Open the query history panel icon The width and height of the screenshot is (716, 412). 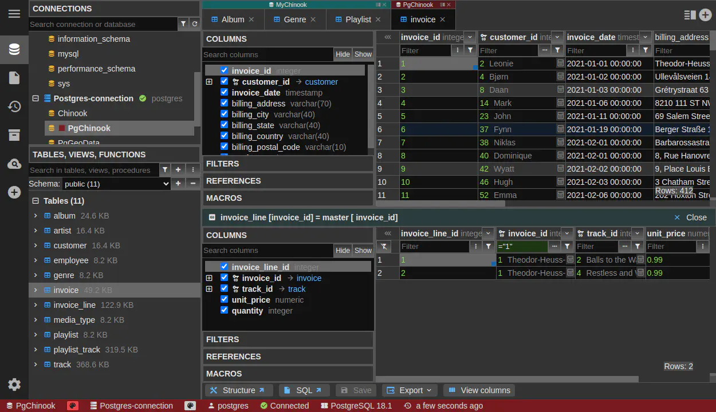click(14, 106)
